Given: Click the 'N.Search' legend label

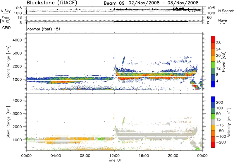Looking at the screenshot, I should pyautogui.click(x=226, y=11).
